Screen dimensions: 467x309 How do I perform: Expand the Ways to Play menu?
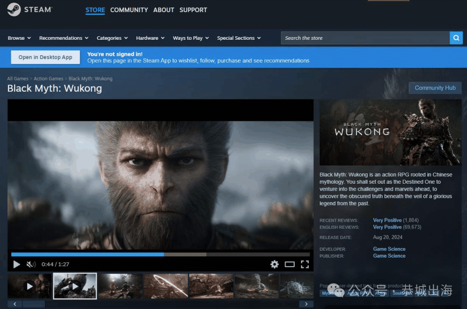click(191, 38)
